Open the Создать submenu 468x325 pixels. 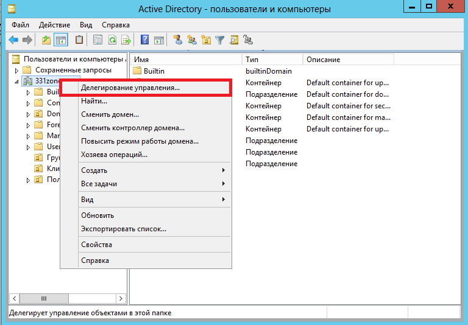click(146, 170)
